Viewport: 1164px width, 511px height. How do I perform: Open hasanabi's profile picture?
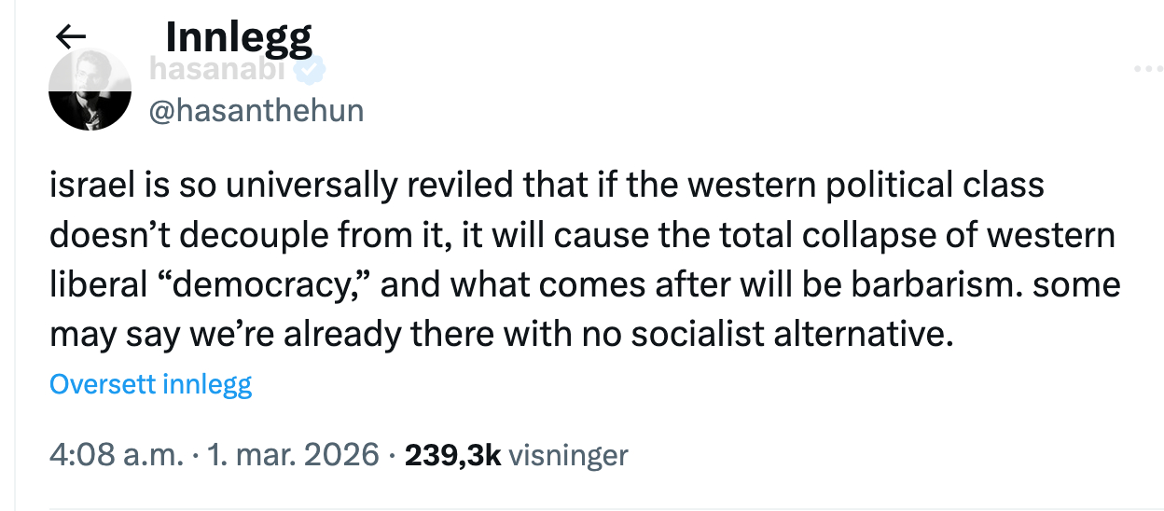[x=89, y=91]
